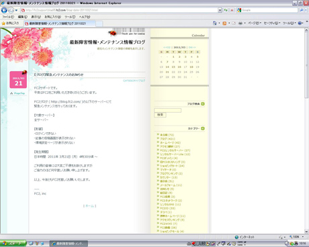Image resolution: width=309 pixels, height=247 pixels.
Task: Click the blue Help icon in the command bar
Action: click(300, 23)
